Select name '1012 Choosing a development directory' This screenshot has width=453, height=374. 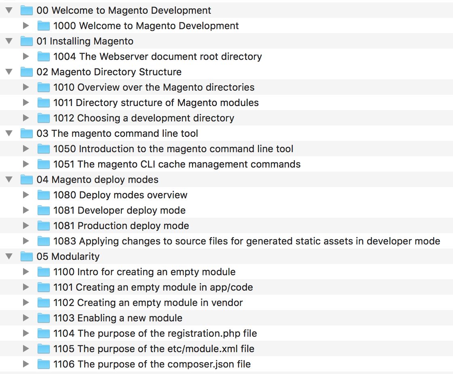[144, 118]
